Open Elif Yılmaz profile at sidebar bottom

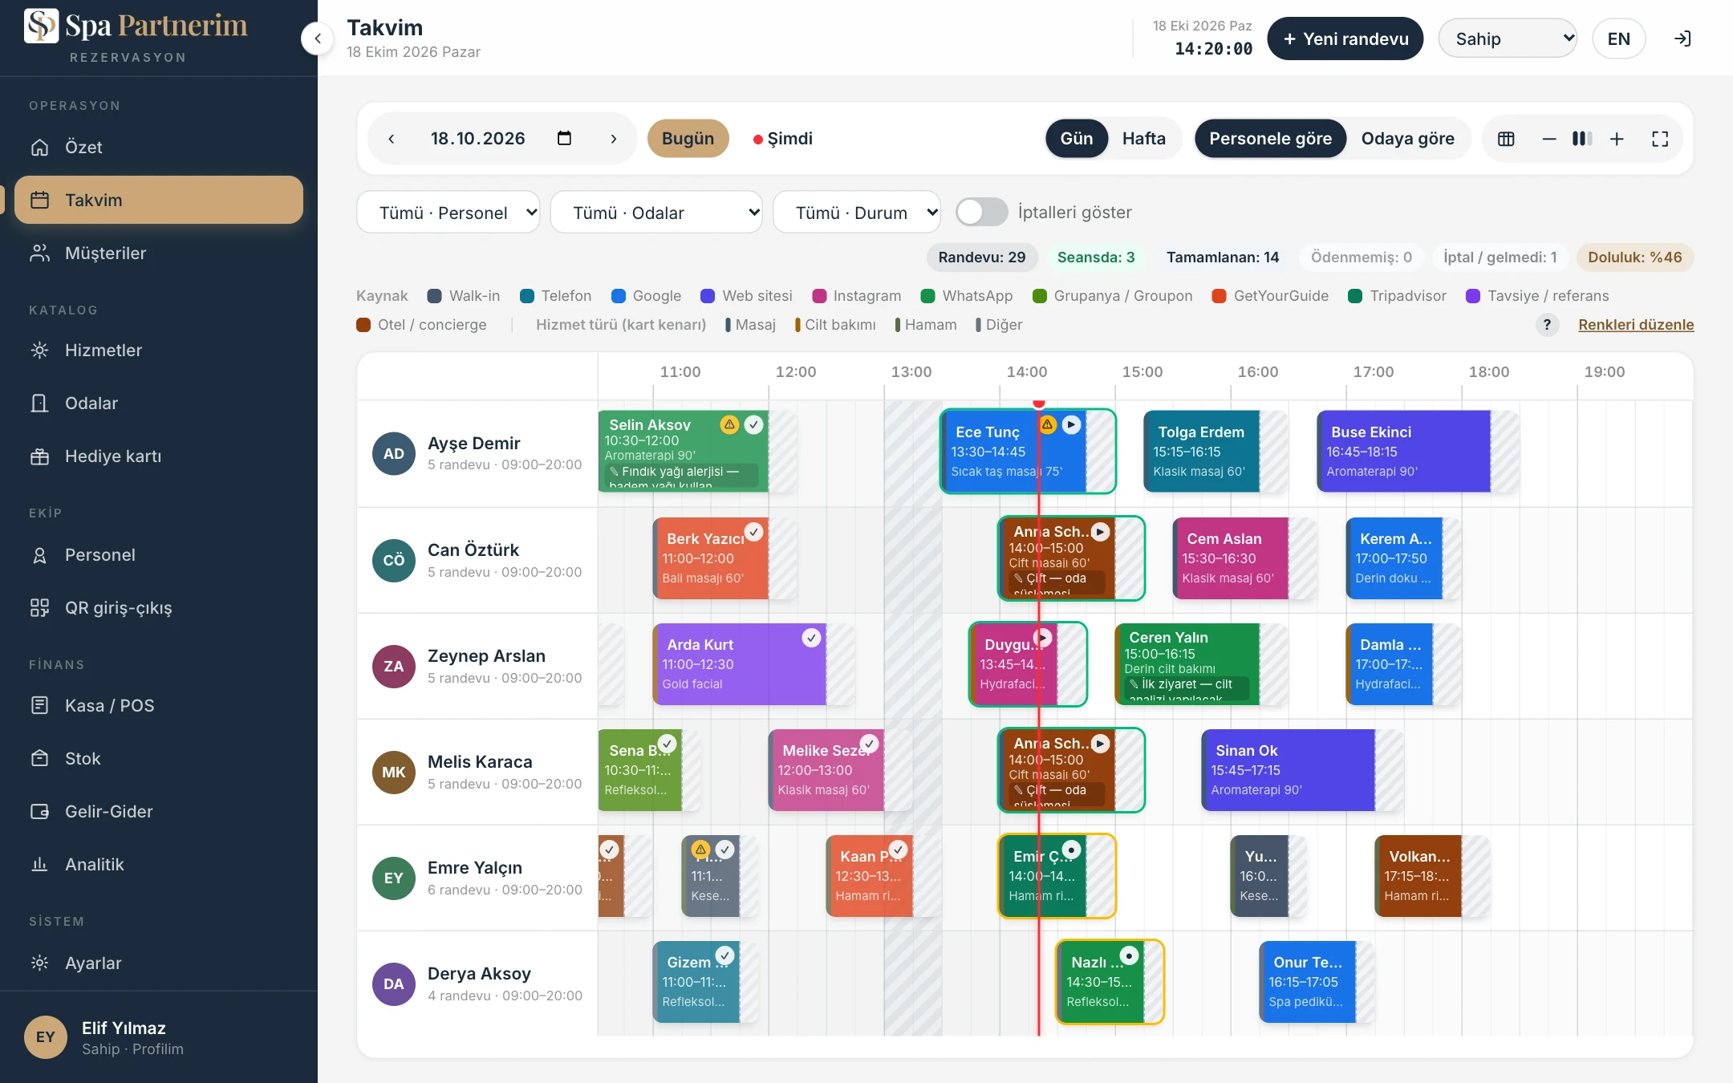[x=159, y=1037]
